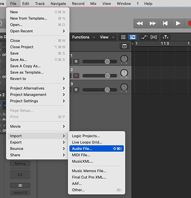Adjust the volume slider of track 3

[99, 90]
